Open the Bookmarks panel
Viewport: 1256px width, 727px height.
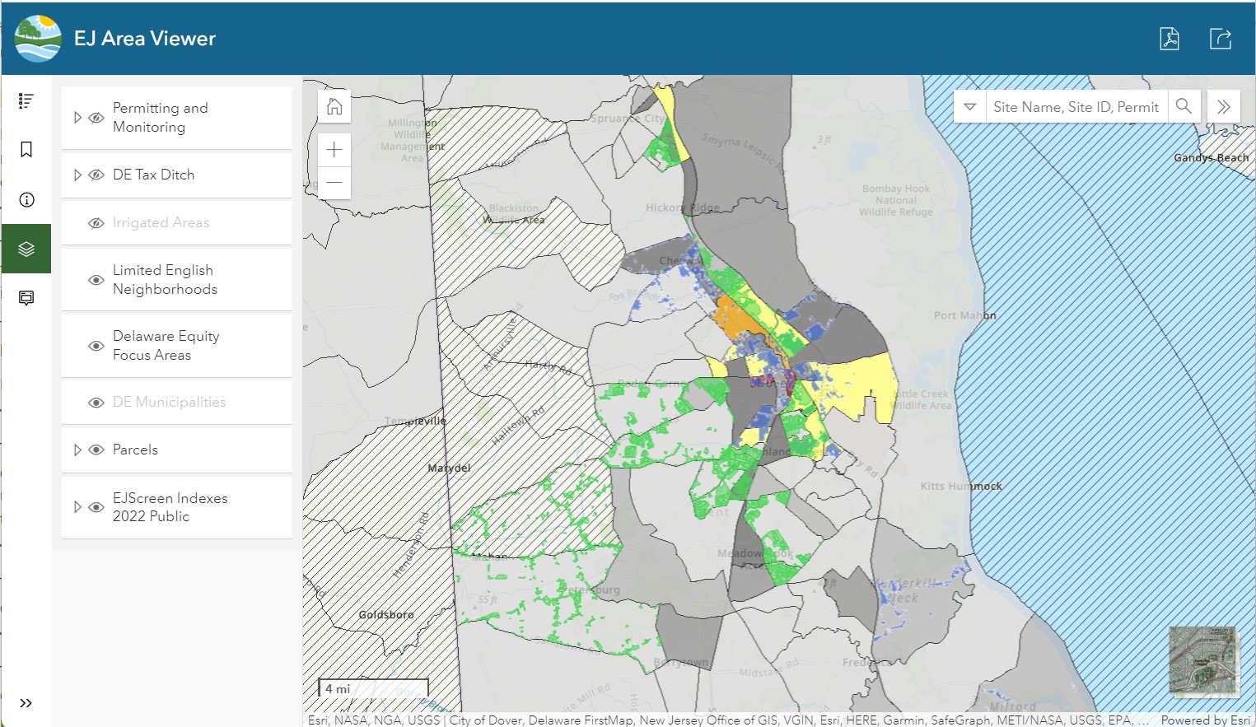[26, 149]
